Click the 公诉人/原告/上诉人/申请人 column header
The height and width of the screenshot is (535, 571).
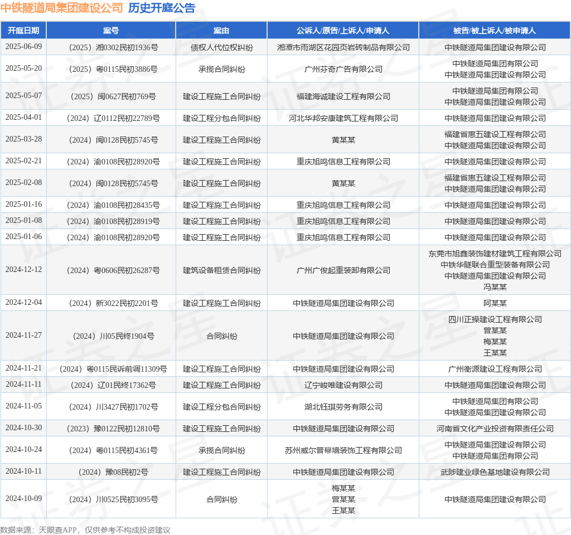point(343,31)
